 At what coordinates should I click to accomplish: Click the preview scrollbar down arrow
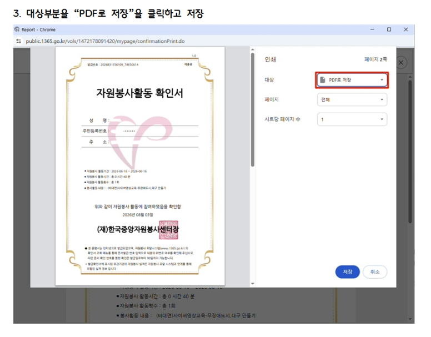click(x=252, y=284)
